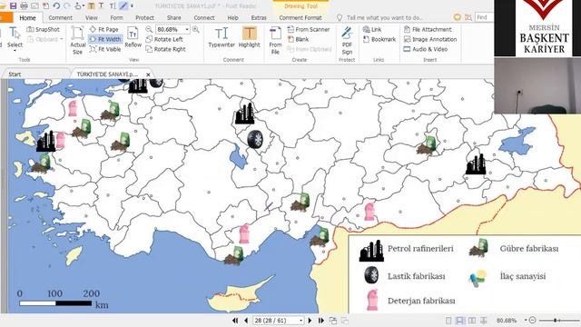Set view to Actual Size

point(78,40)
